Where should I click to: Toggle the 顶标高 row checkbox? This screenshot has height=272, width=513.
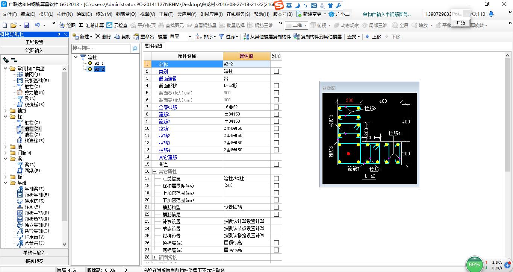[276, 243]
